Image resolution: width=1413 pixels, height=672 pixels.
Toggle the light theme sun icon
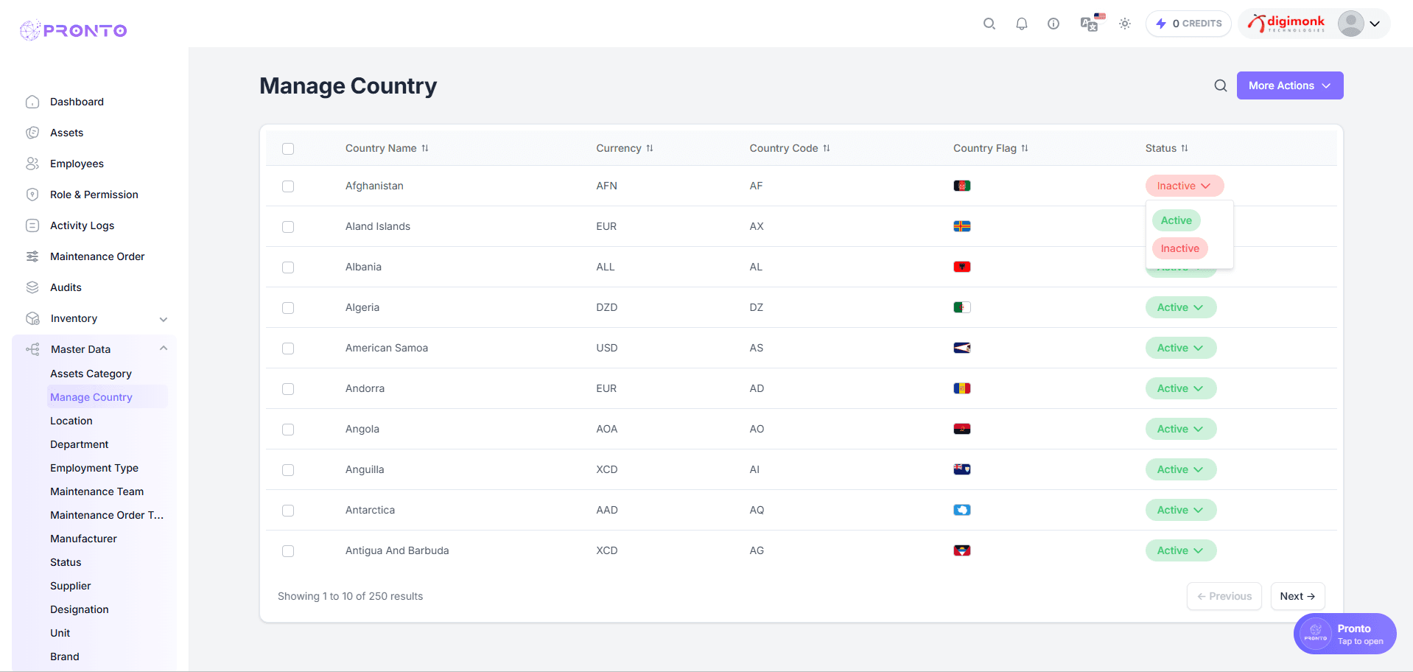click(x=1124, y=24)
